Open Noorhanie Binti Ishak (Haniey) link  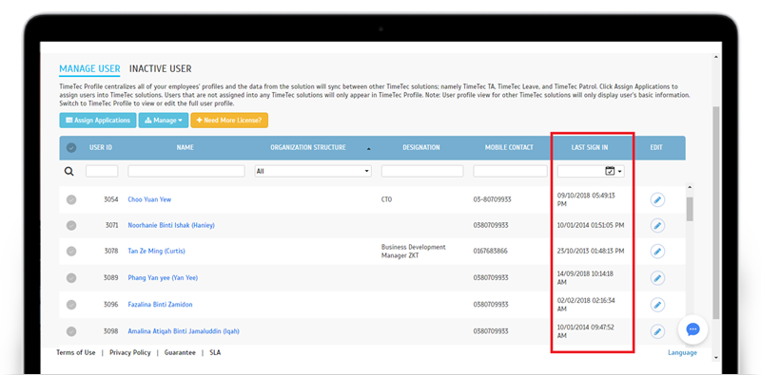coord(171,225)
